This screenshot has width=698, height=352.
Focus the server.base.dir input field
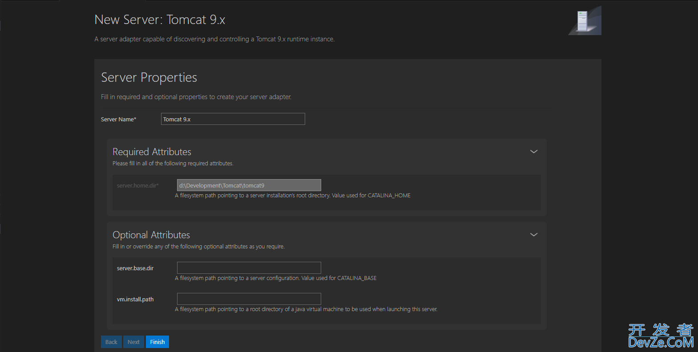pos(249,268)
